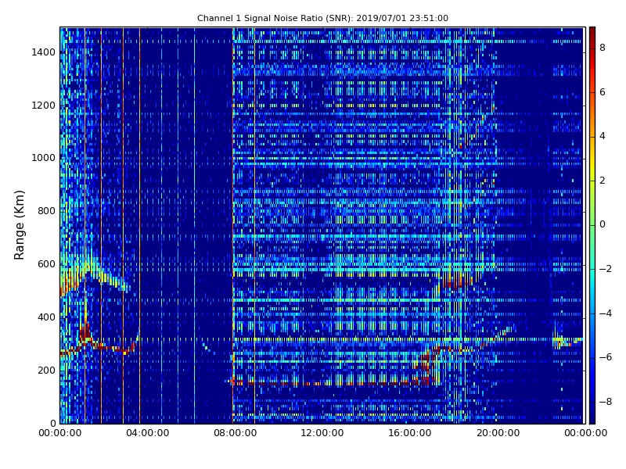This screenshot has width=626, height=469.
Task: Click the colorbar label −4
Action: (x=606, y=313)
